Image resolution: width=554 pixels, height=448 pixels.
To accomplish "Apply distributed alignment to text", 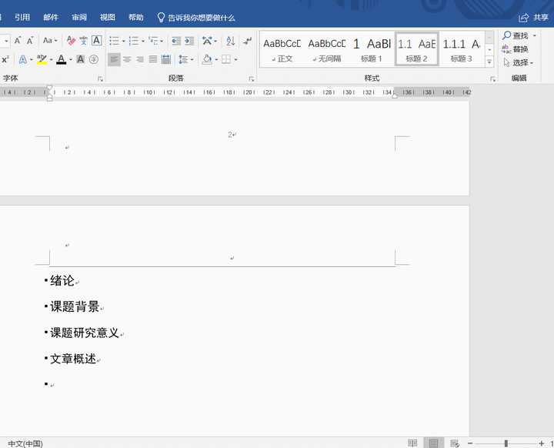I will [x=165, y=59].
